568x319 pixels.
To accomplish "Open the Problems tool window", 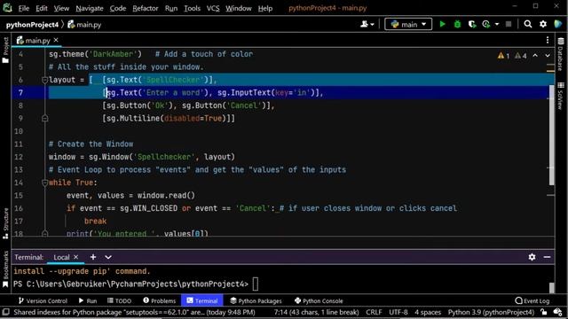I will point(160,301).
